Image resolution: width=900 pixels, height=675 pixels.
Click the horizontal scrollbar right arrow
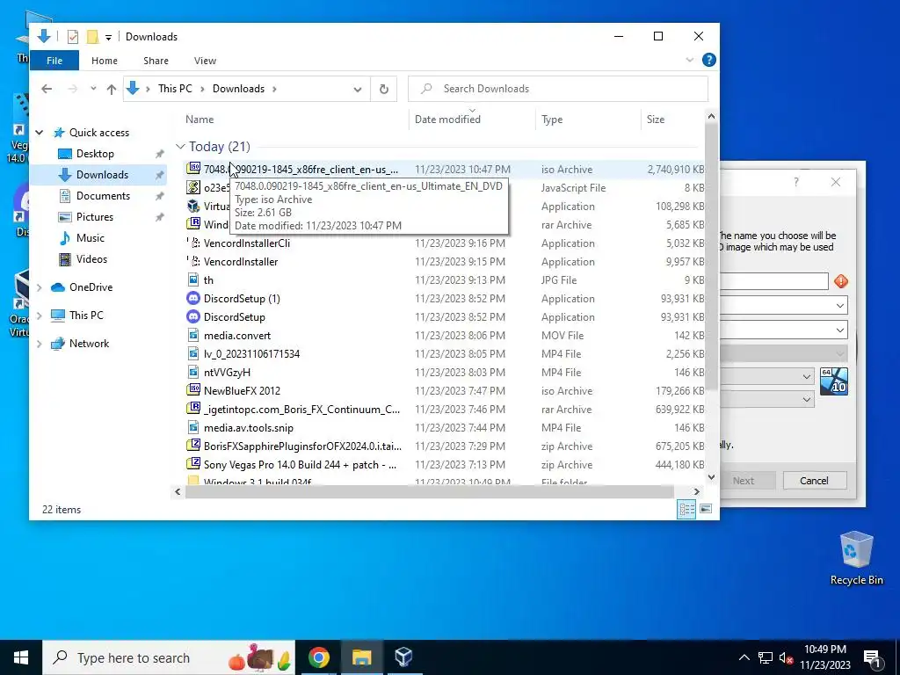[x=696, y=492]
